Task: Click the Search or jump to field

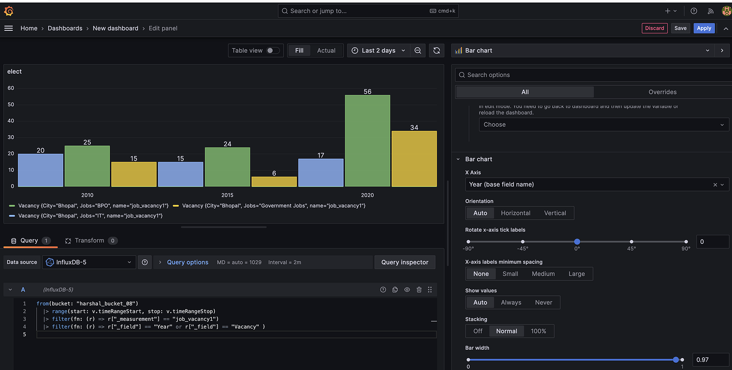Action: click(x=368, y=11)
